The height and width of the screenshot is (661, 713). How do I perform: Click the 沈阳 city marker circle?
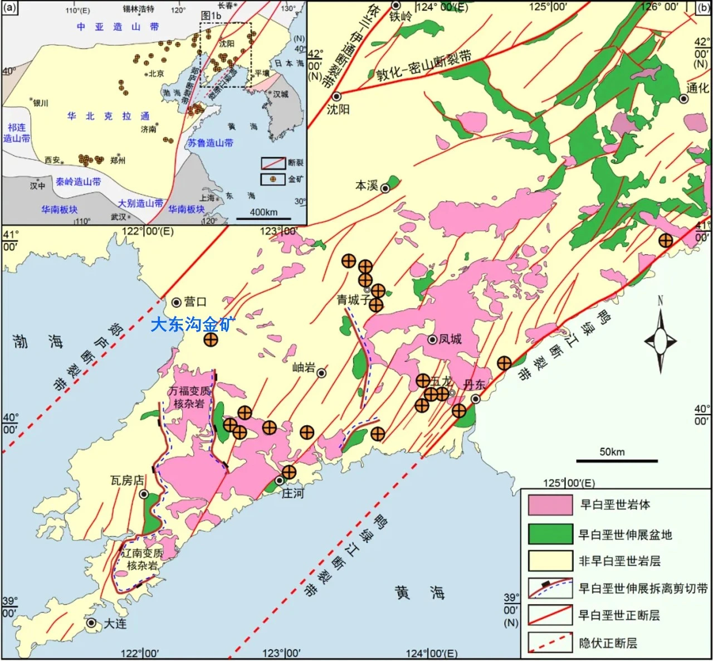(x=336, y=96)
